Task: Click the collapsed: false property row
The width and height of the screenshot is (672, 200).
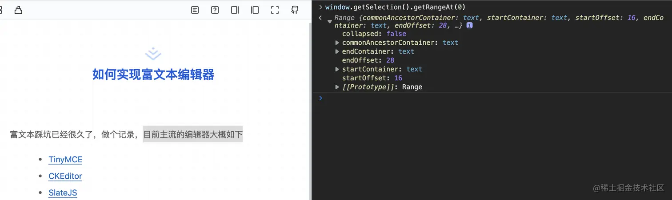Action: coord(374,34)
